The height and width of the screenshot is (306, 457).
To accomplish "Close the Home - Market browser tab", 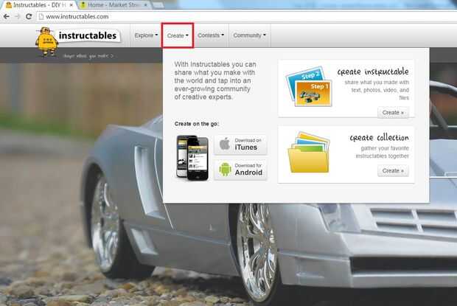I will point(146,5).
